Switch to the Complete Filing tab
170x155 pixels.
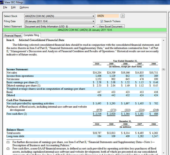pyautogui.click(x=31, y=35)
